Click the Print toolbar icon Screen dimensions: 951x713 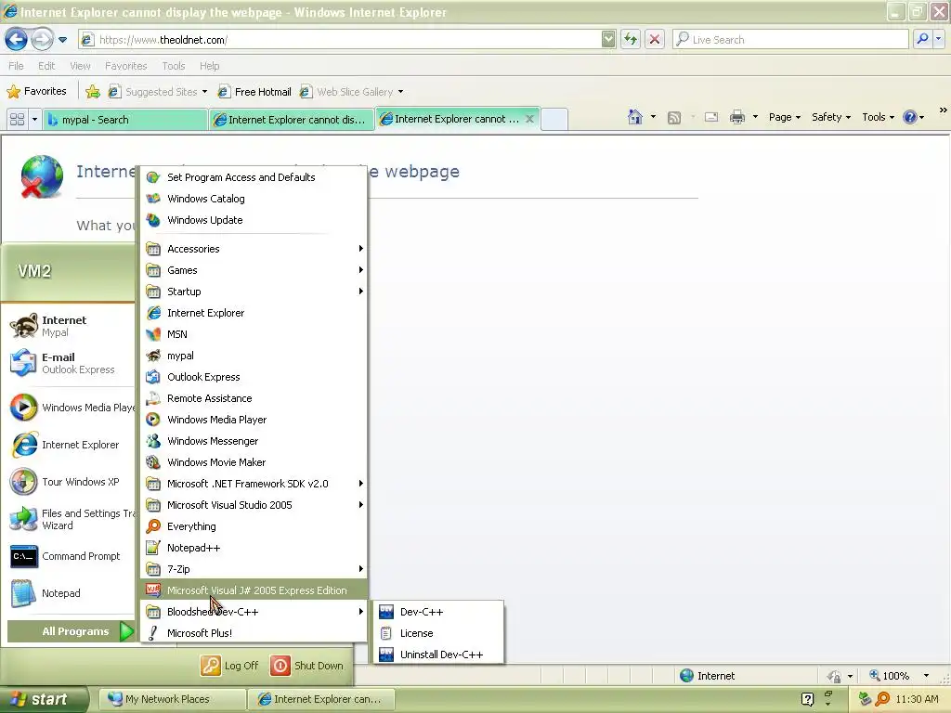736,117
